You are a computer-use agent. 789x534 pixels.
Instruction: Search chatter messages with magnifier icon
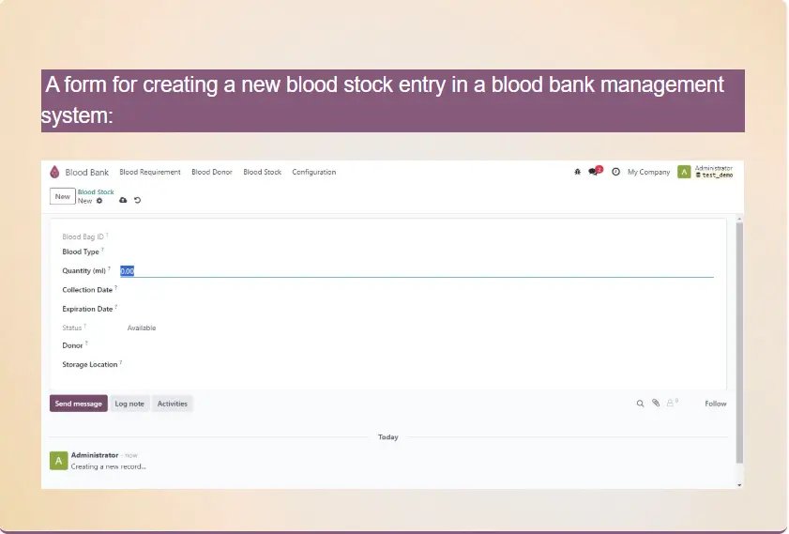click(x=641, y=404)
